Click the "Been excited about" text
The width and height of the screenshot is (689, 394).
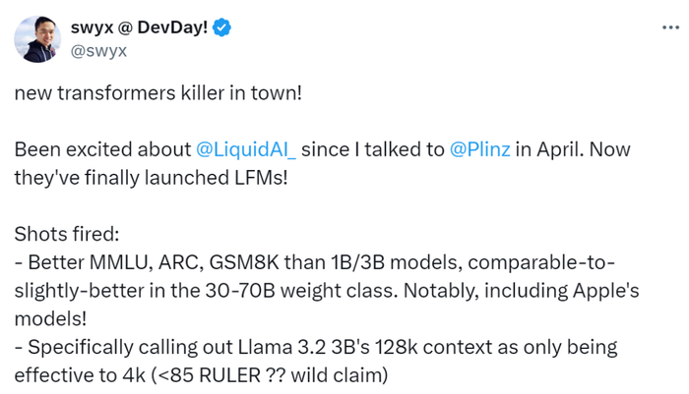click(100, 150)
